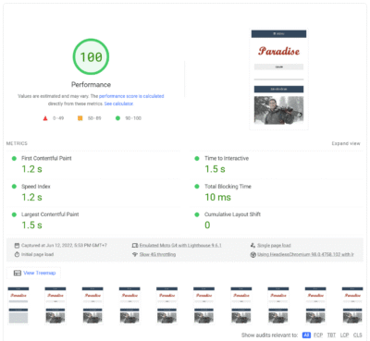Click the wifi icon before Slow 4G throttling
370x341 pixels.
[135, 254]
